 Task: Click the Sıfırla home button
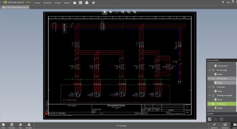(x=3, y=125)
